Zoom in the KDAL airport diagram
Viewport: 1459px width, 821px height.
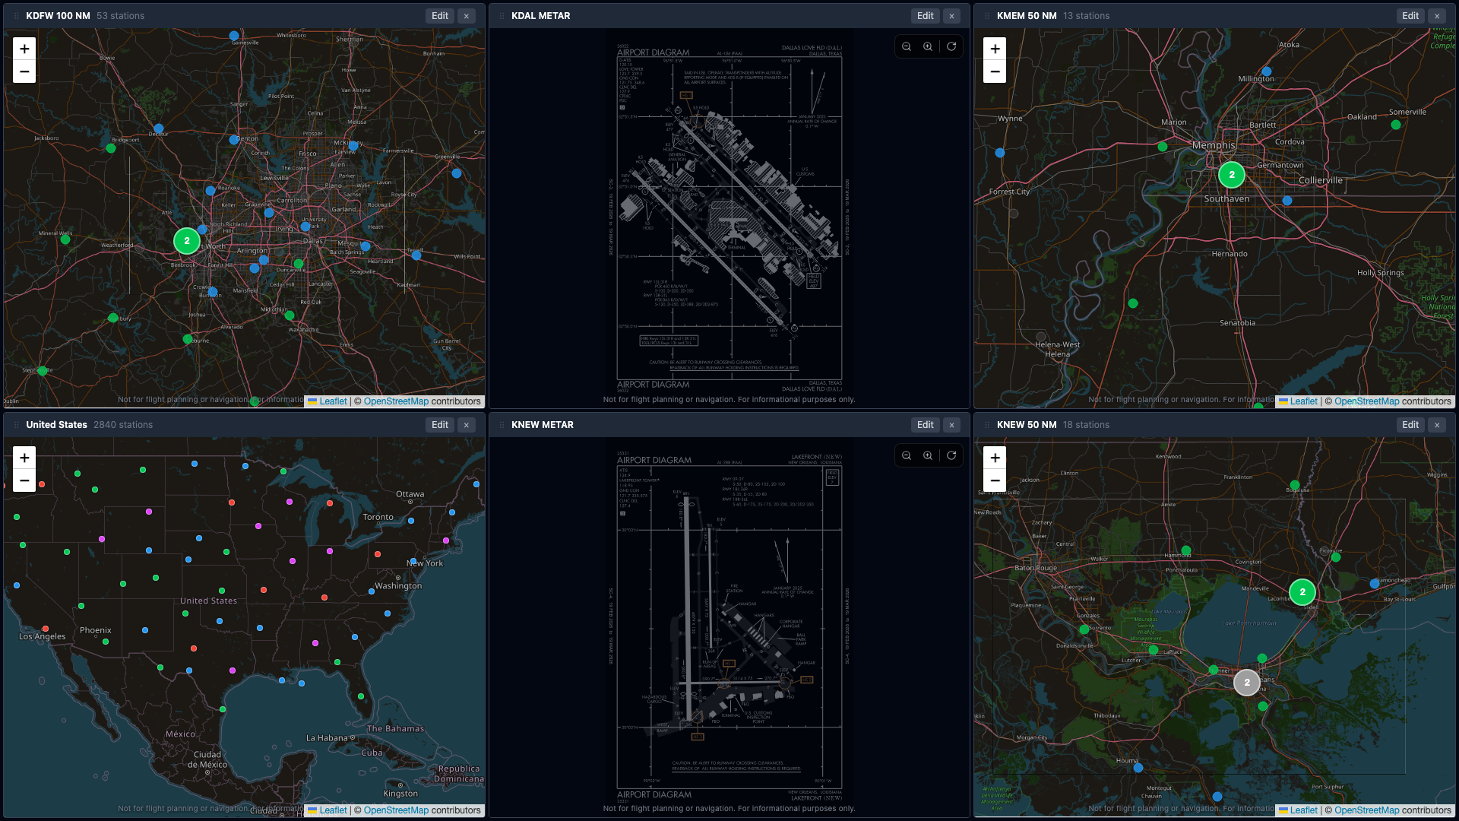click(928, 46)
